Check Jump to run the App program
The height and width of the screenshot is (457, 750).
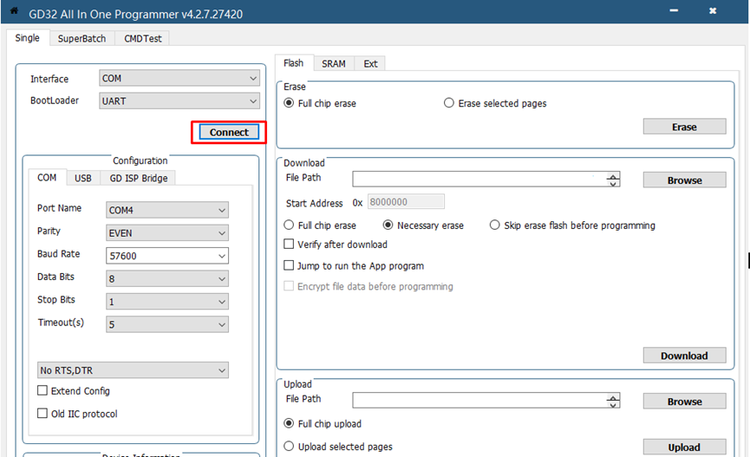pos(290,266)
